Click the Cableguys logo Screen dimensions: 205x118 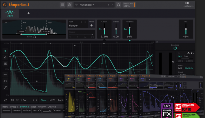[188, 5]
